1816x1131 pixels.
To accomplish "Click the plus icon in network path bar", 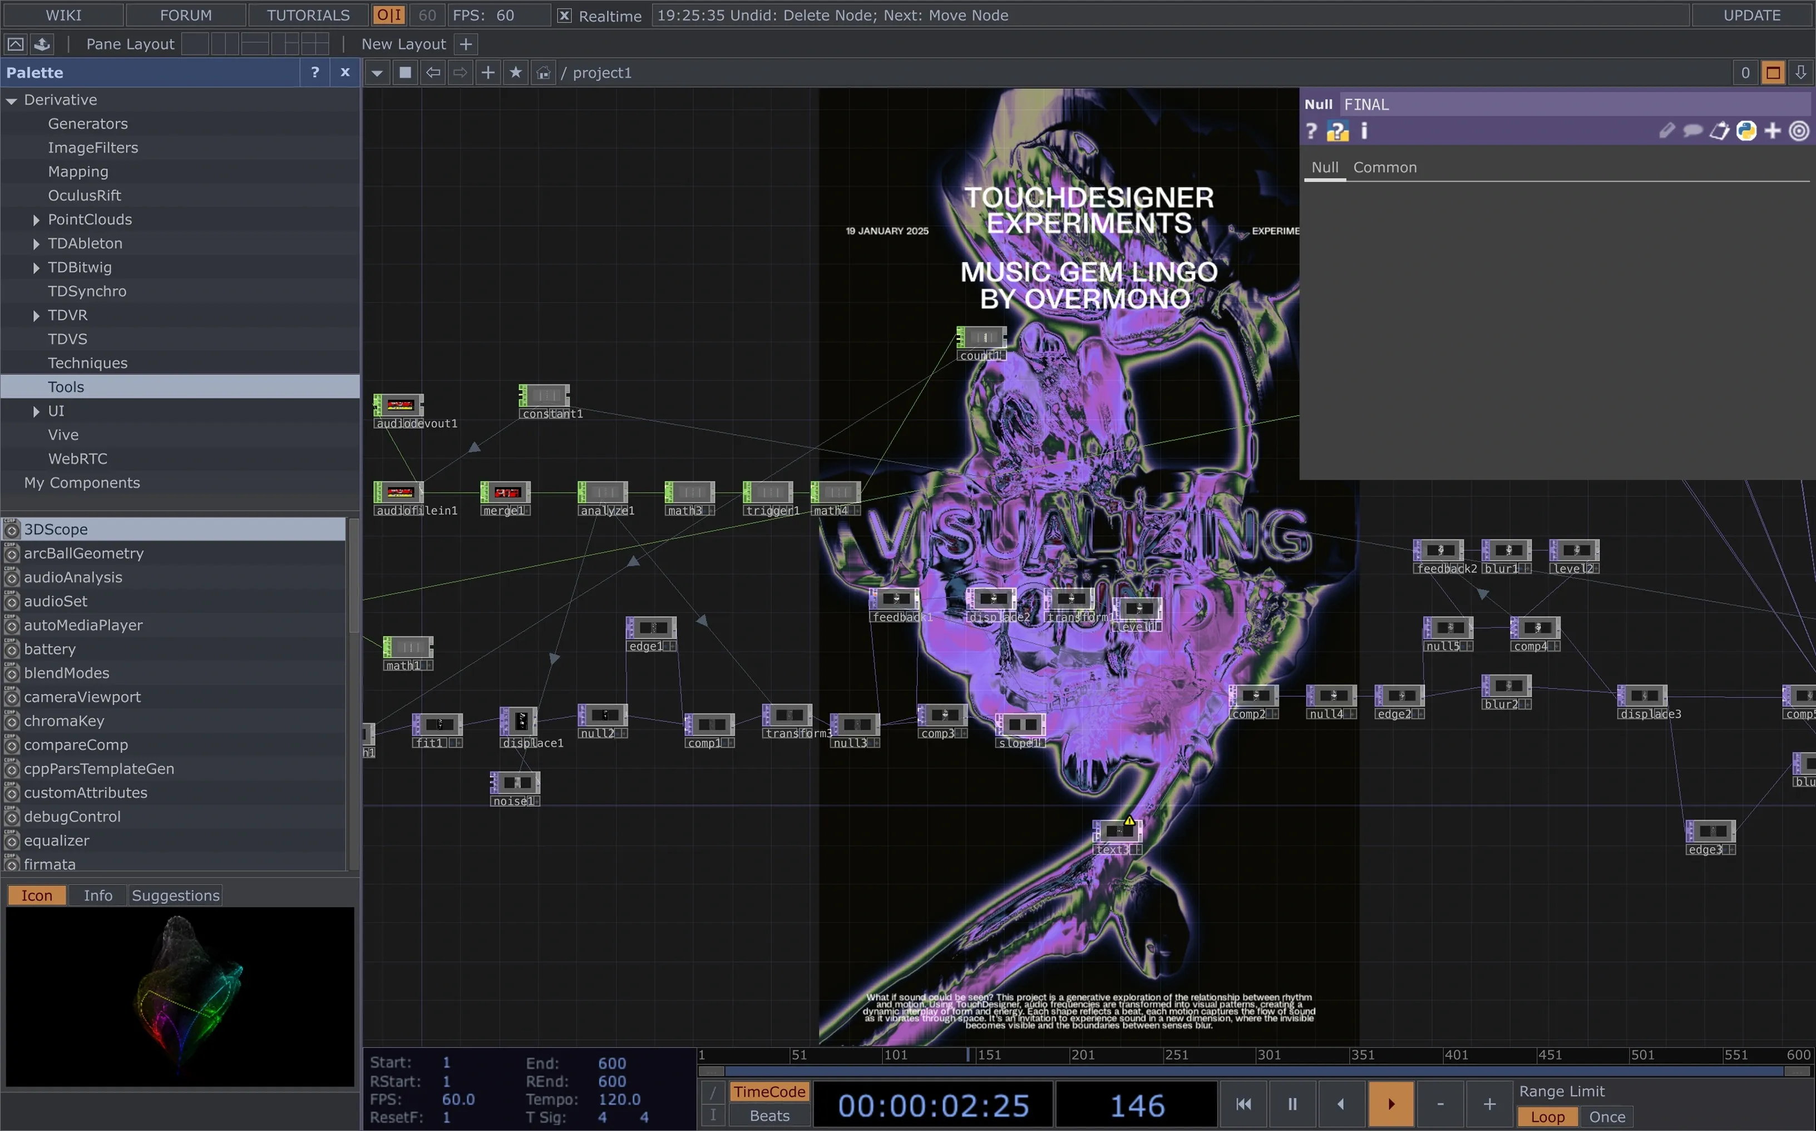I will (488, 72).
